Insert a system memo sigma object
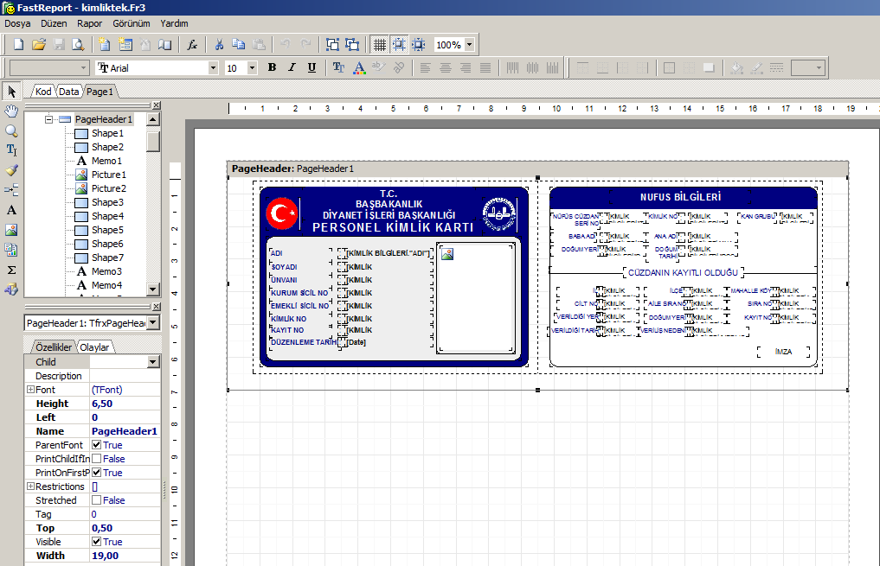The height and width of the screenshot is (566, 880). [11, 270]
